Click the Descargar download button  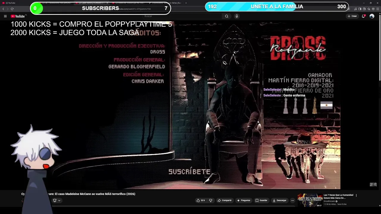click(x=279, y=200)
